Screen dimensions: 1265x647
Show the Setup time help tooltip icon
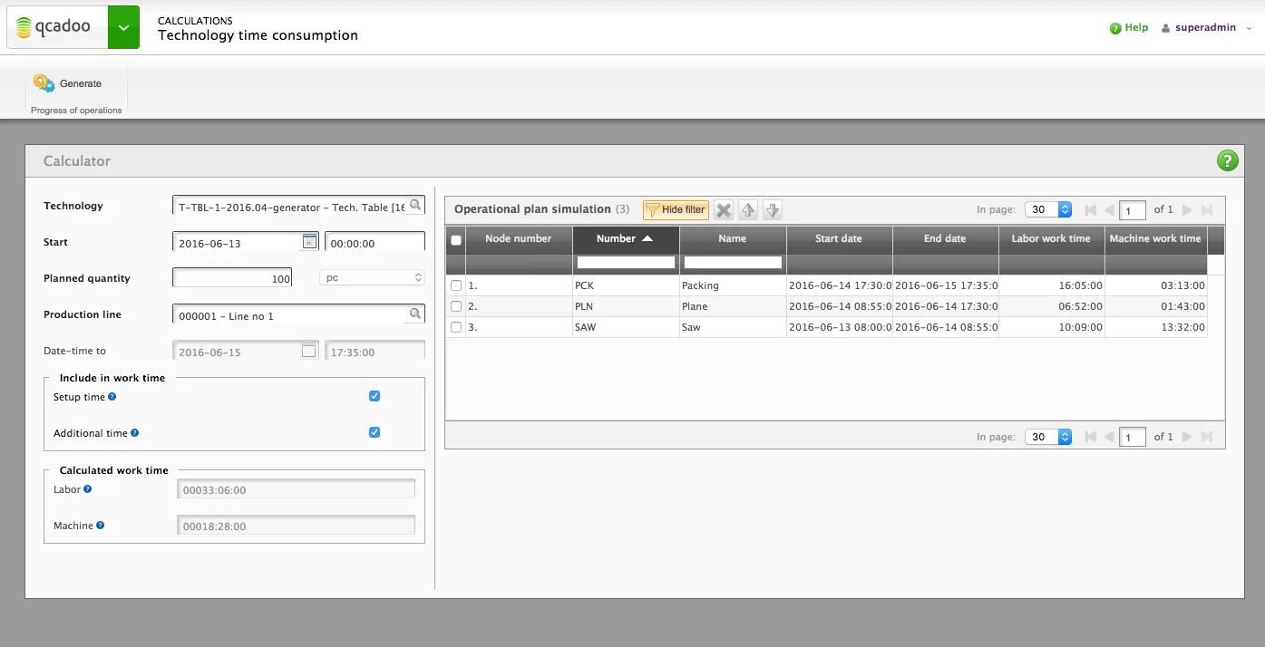(x=112, y=397)
